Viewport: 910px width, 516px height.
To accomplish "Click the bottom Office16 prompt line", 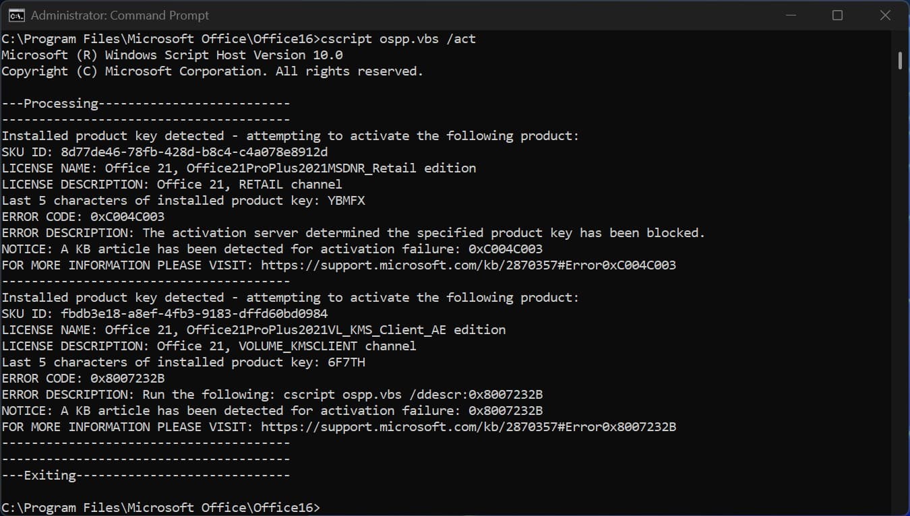I will tap(160, 507).
